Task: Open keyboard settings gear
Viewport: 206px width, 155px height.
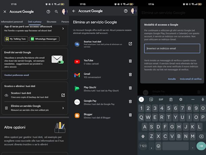Action: click(181, 99)
